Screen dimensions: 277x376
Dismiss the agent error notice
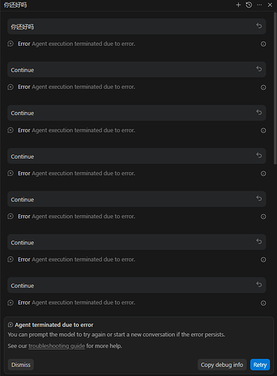[x=21, y=365]
